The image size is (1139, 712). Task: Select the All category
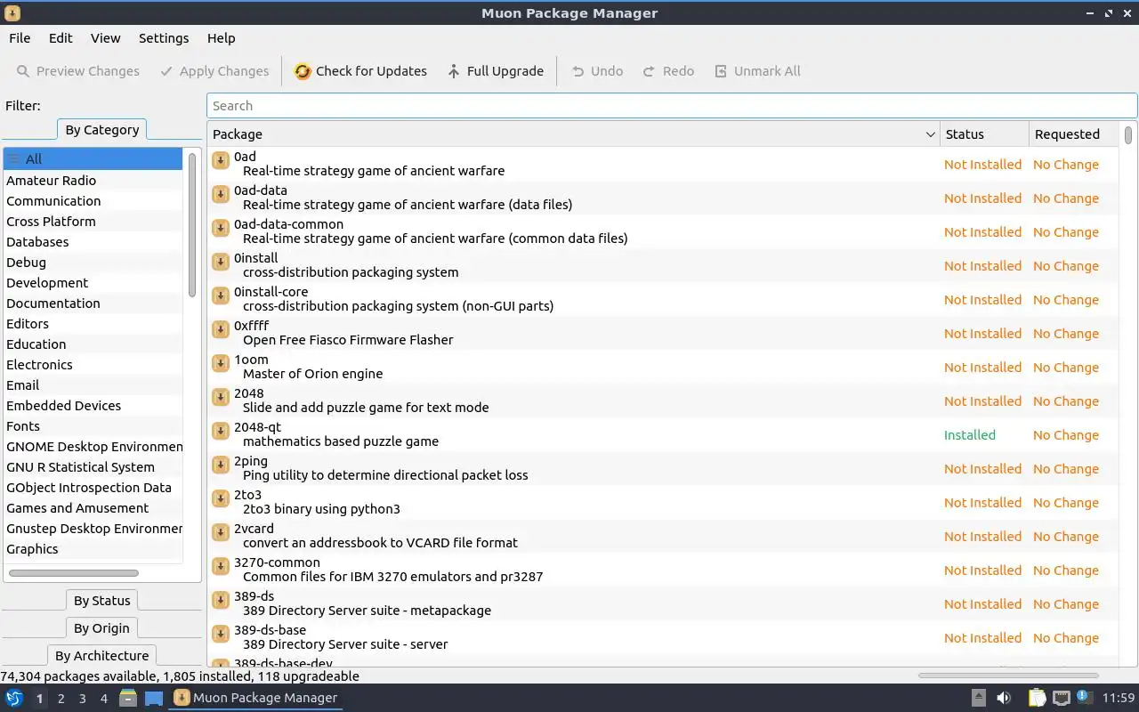pyautogui.click(x=93, y=159)
